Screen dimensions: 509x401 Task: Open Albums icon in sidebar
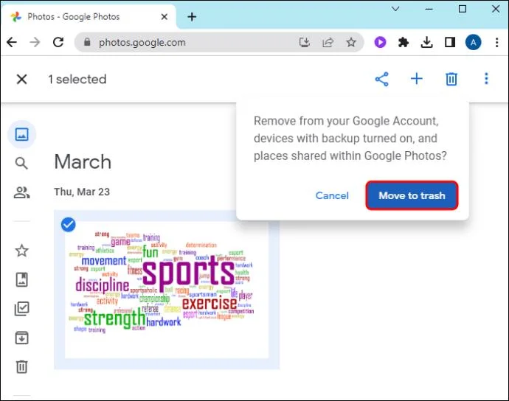(x=21, y=279)
